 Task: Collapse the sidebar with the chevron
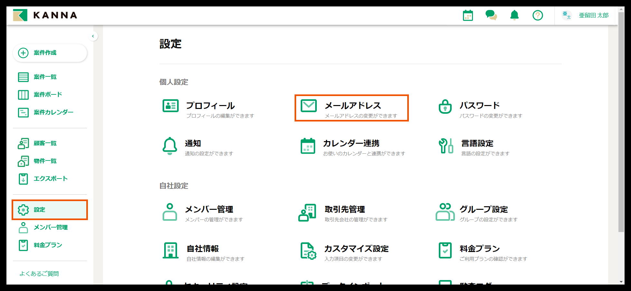coord(93,36)
